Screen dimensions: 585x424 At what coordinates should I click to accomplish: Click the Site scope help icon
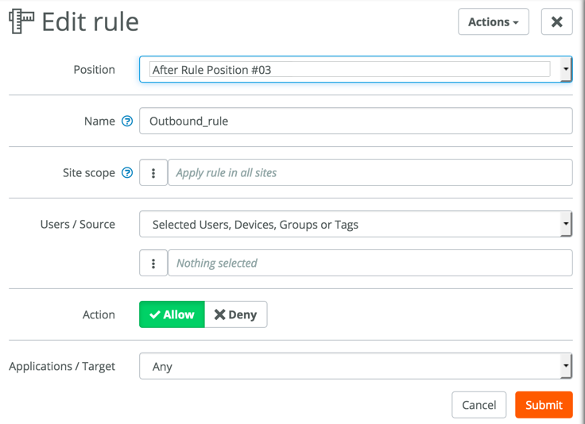coord(127,173)
